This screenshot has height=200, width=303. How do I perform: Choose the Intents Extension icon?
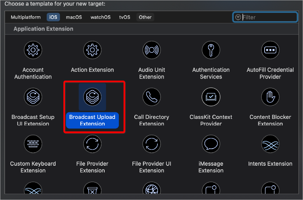(x=270, y=144)
